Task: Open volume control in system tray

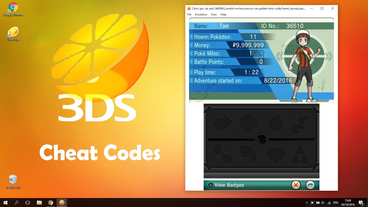Action: (x=323, y=203)
